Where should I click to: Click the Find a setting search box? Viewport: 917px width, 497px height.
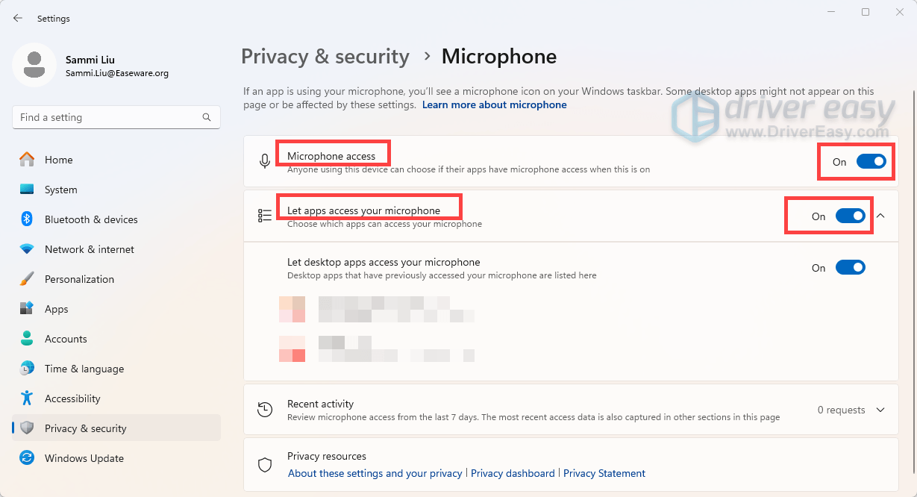(108, 117)
